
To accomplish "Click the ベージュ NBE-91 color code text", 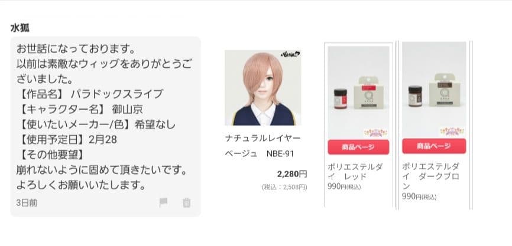I will coord(260,154).
